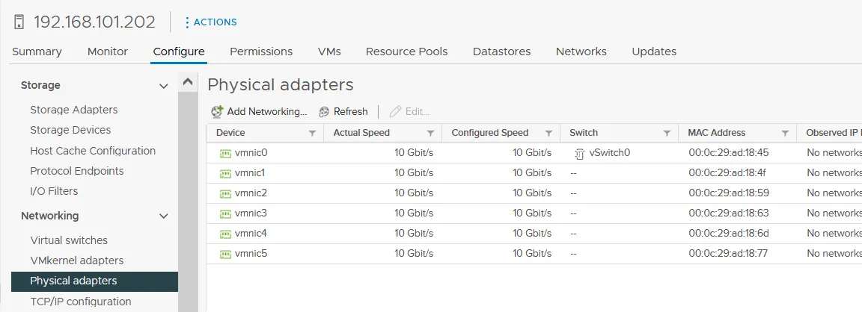Open the Device column filter
This screenshot has width=862, height=312.
click(x=312, y=133)
